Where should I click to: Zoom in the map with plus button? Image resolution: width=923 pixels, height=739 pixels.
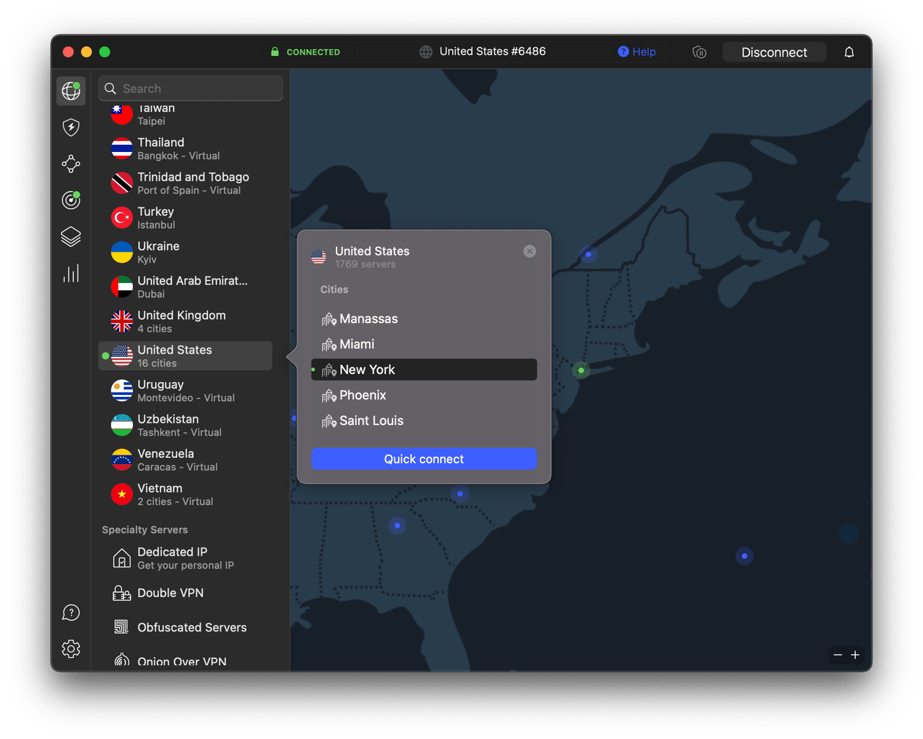(x=855, y=655)
